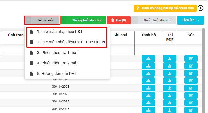Sort by the Tình trạng column header
This screenshot has height=113, width=208.
click(x=16, y=35)
